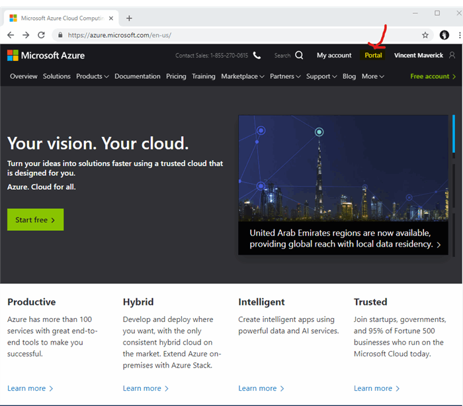Open the Pricing menu item
Screen dimensions: 463x406
pyautogui.click(x=176, y=76)
